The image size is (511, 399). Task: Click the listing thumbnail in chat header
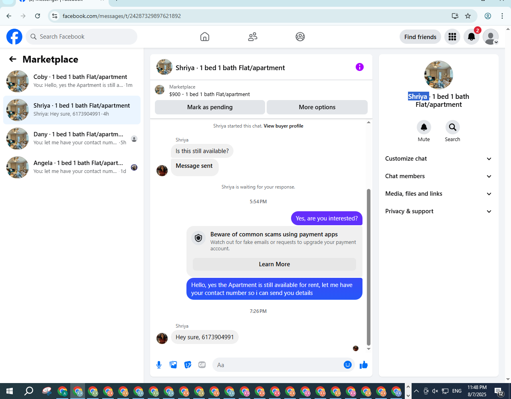point(164,67)
